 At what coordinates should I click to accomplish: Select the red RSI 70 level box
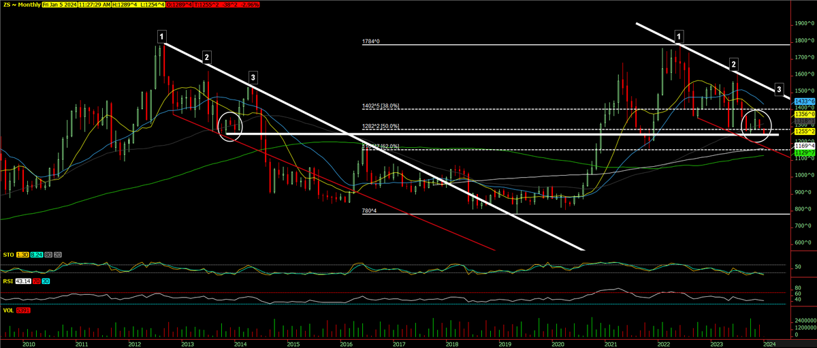(x=37, y=281)
